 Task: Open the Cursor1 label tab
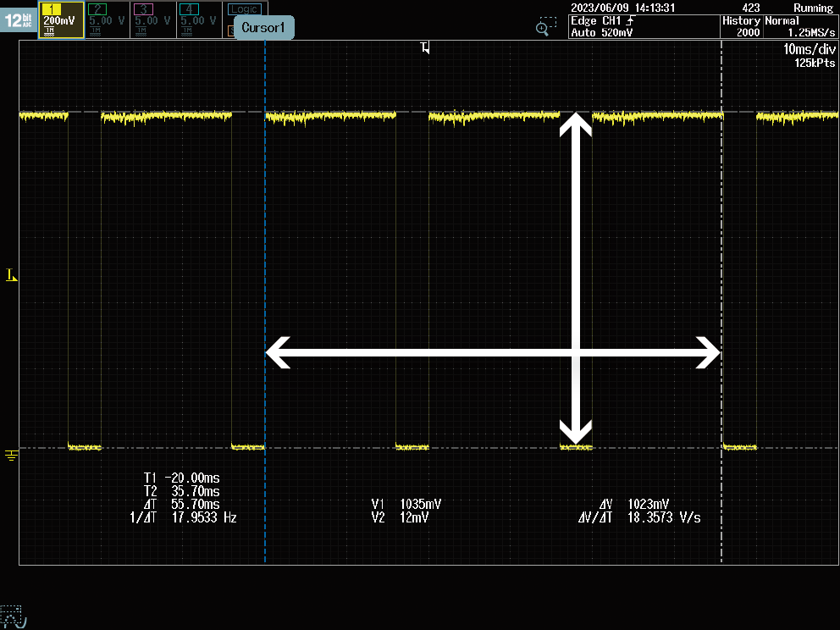pyautogui.click(x=263, y=27)
